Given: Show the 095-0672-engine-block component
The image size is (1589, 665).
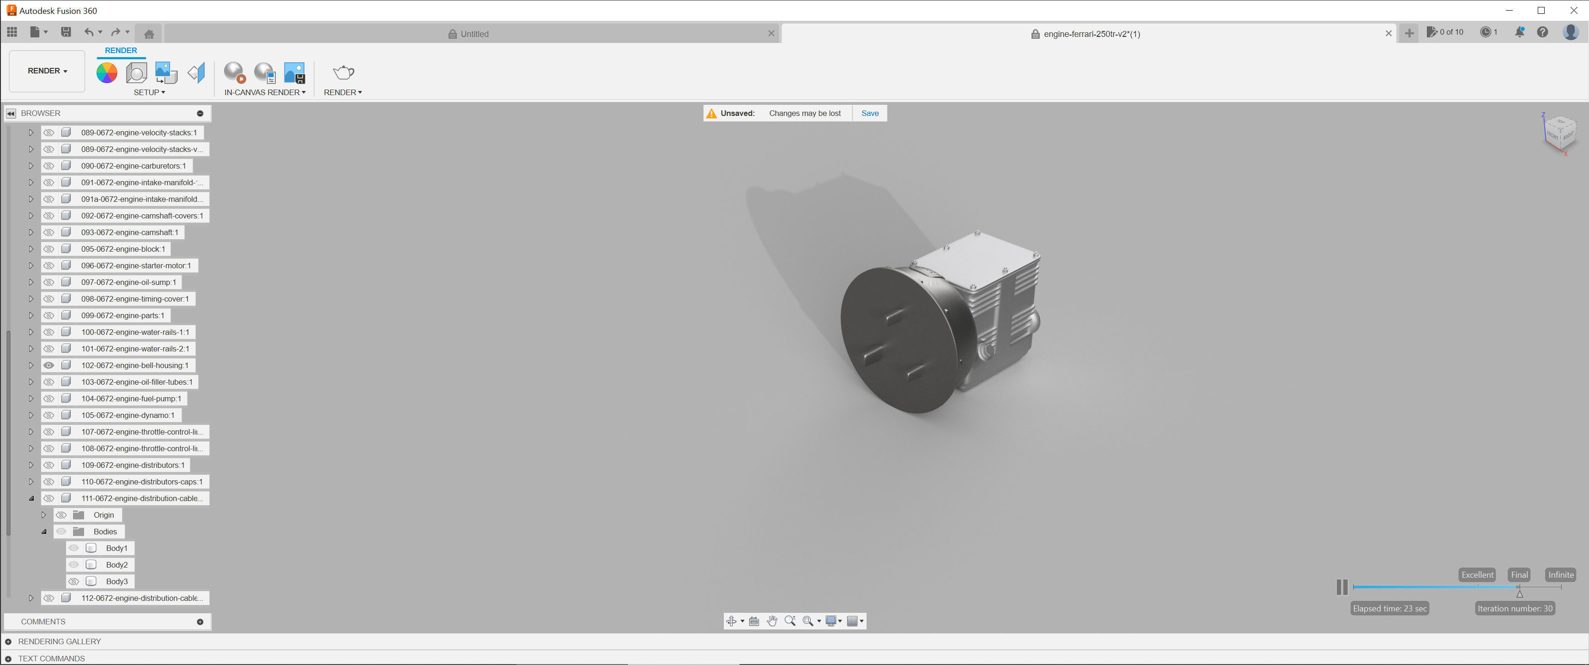Looking at the screenshot, I should click(x=49, y=248).
